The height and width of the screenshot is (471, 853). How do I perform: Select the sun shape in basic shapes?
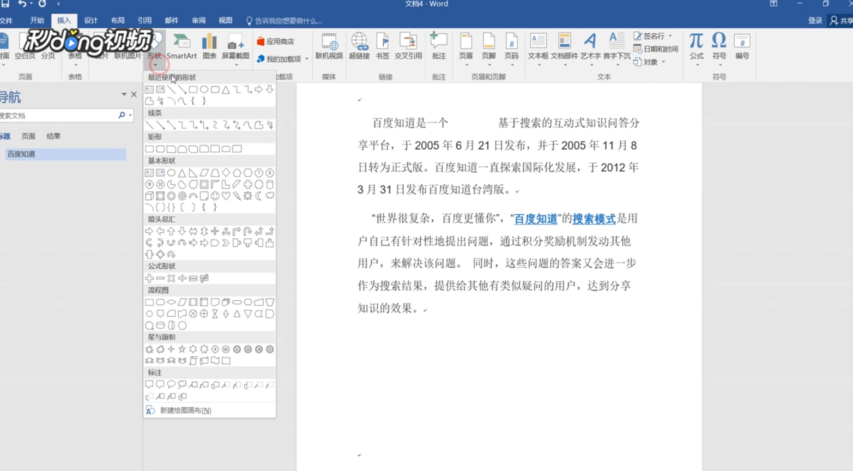247,196
